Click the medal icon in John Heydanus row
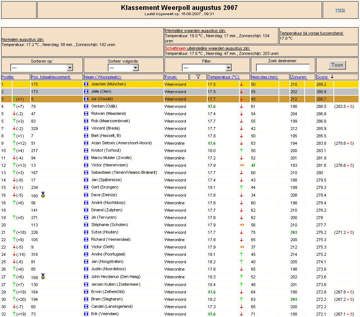360x317 pixels. (43, 277)
